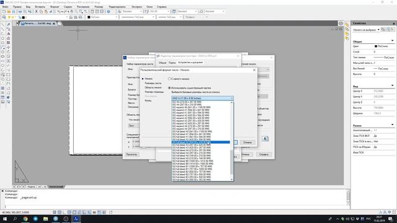Click the Справка button in page setup dialog
The height and width of the screenshot is (223, 397).
(264, 154)
